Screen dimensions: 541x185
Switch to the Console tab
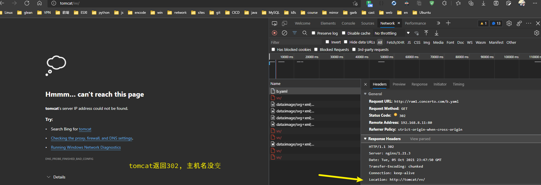tap(348, 23)
